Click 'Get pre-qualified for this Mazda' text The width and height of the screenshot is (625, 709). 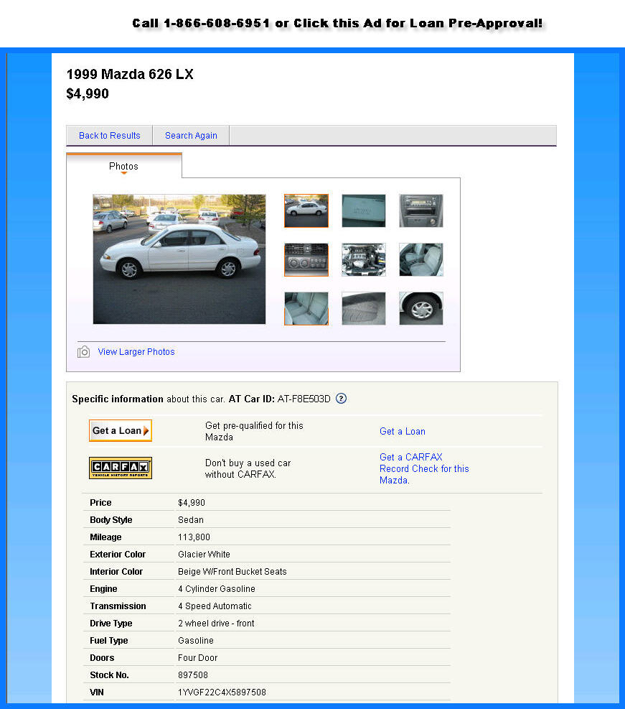point(254,432)
